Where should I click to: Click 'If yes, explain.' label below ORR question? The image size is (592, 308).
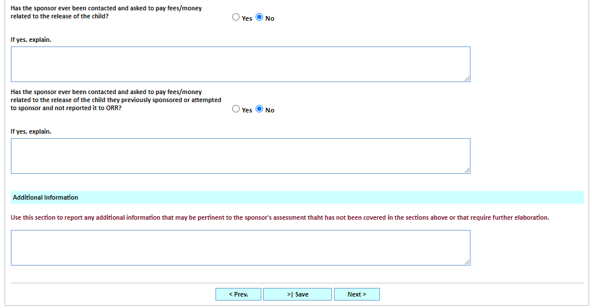pos(31,132)
